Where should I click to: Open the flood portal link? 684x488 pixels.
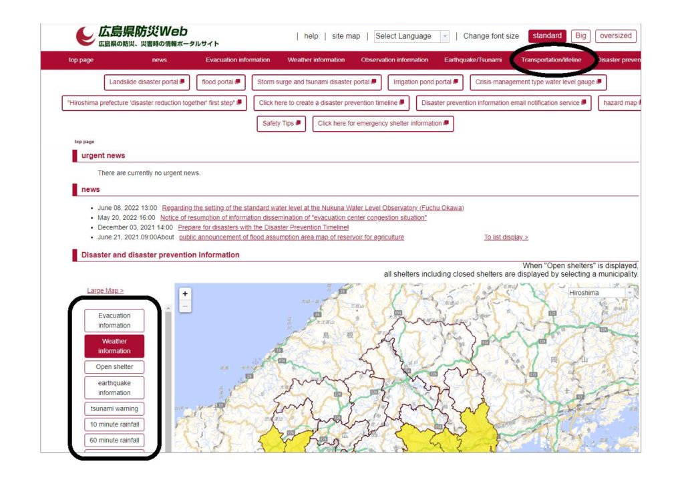point(220,82)
